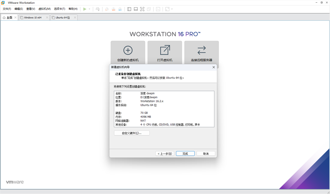Open the power options dropdown arrow
The height and width of the screenshot is (194, 330).
pos(89,9)
